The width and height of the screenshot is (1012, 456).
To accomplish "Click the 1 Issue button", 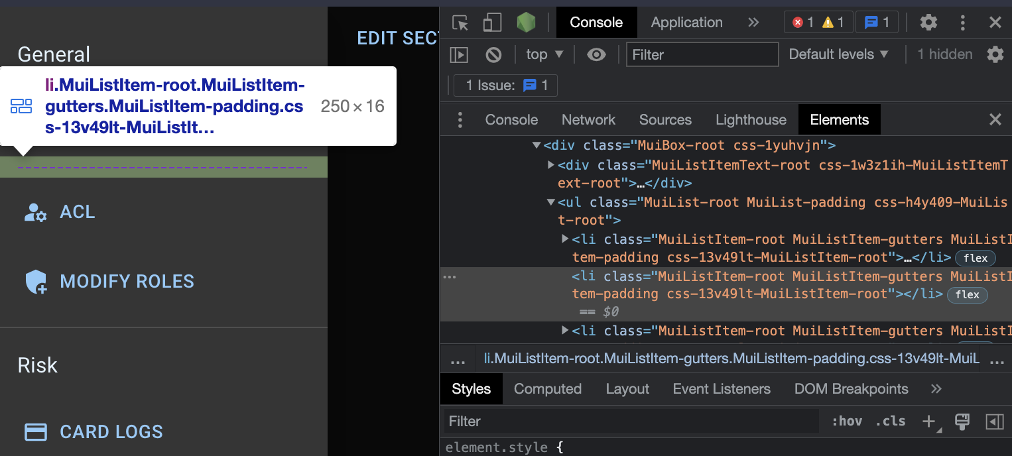I will [x=506, y=85].
